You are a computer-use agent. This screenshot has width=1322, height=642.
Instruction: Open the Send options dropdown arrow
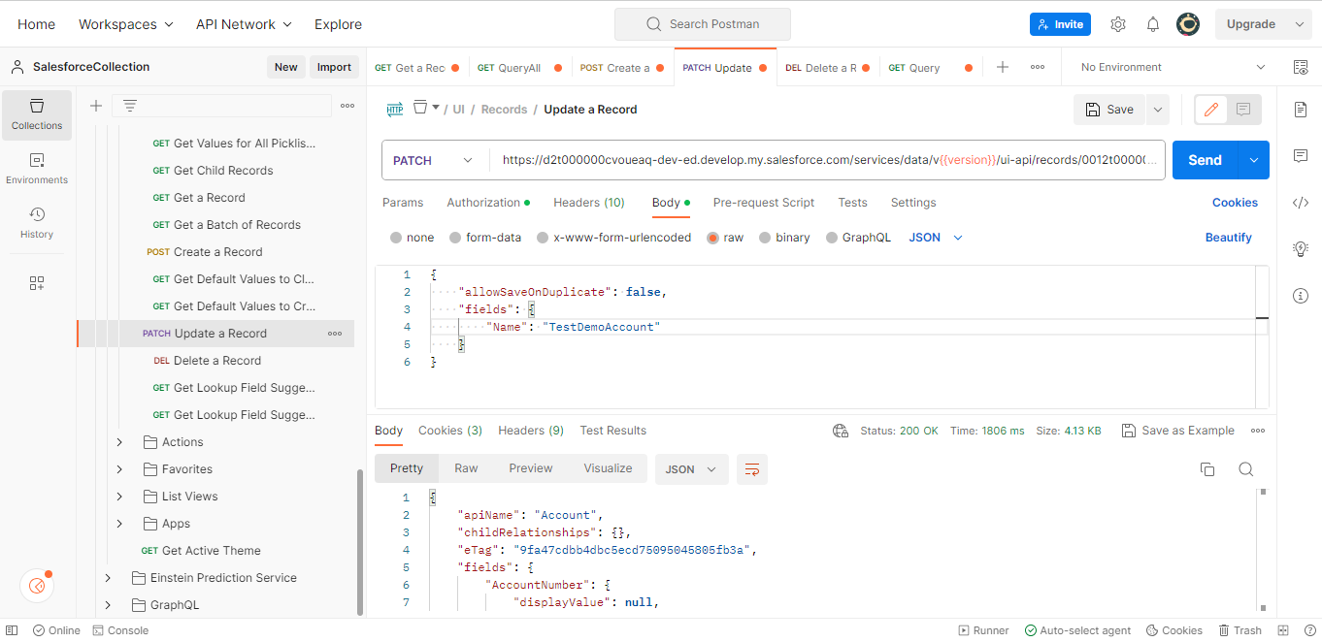[x=1254, y=160]
